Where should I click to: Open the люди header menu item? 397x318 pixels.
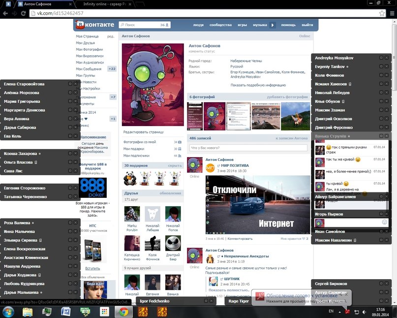(198, 25)
